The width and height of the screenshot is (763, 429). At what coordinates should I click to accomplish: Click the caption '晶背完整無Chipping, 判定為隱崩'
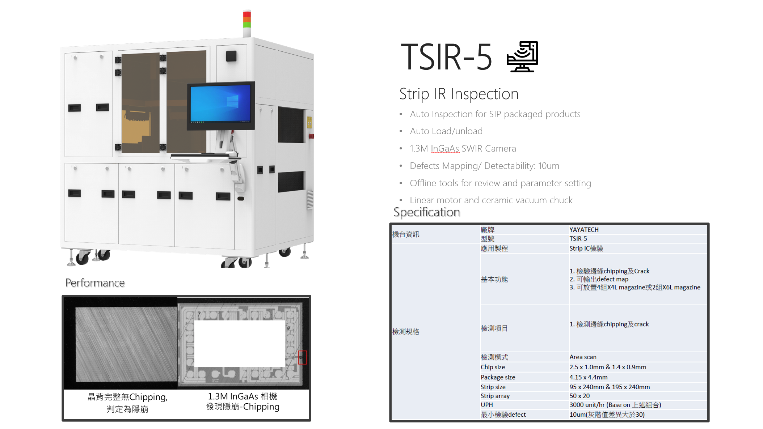(x=127, y=403)
